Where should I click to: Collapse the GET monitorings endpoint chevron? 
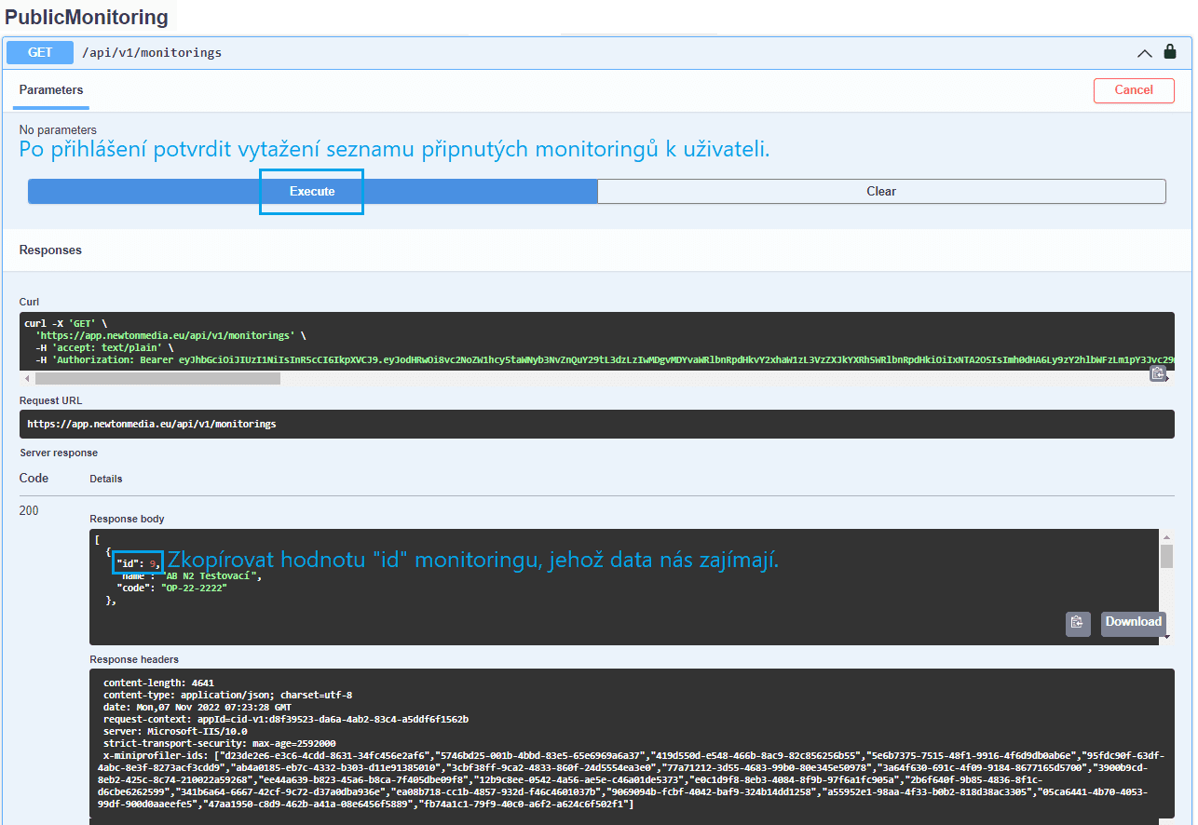point(1145,53)
